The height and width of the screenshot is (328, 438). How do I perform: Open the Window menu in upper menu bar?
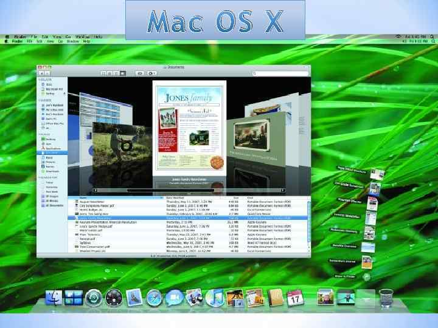click(x=82, y=36)
